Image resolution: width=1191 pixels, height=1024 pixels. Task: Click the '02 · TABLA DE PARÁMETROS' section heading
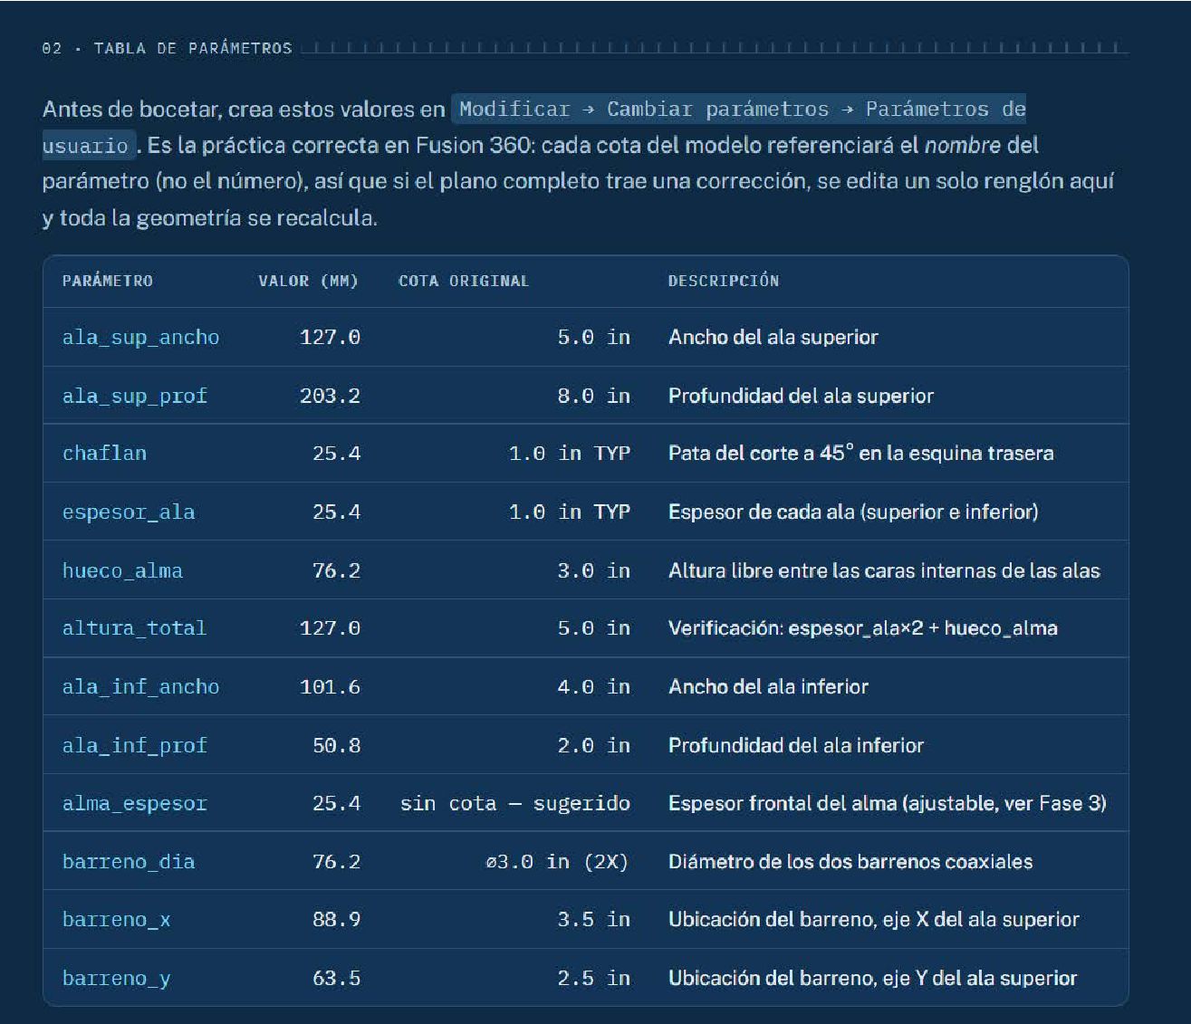(x=167, y=48)
